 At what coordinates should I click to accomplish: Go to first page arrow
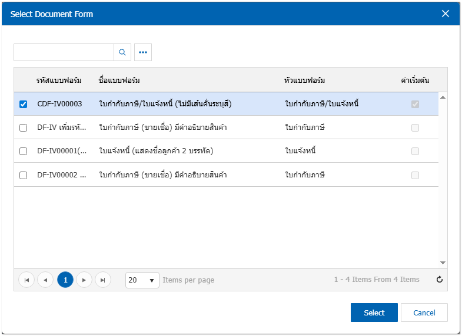[26, 280]
